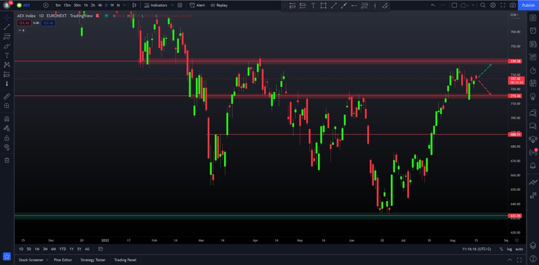Select the trend line tool
Viewport: 539px width, 265px height.
point(7,27)
